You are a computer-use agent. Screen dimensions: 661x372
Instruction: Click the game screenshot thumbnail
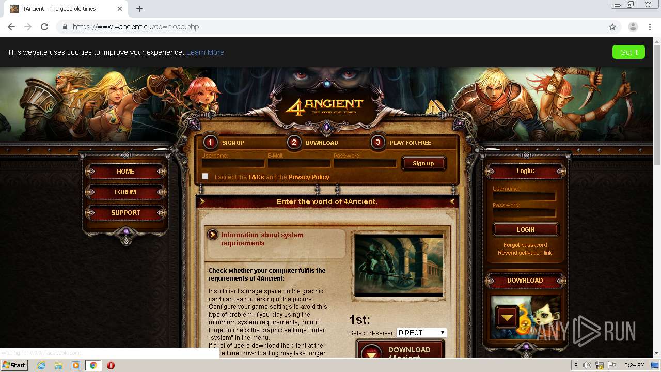[399, 265]
